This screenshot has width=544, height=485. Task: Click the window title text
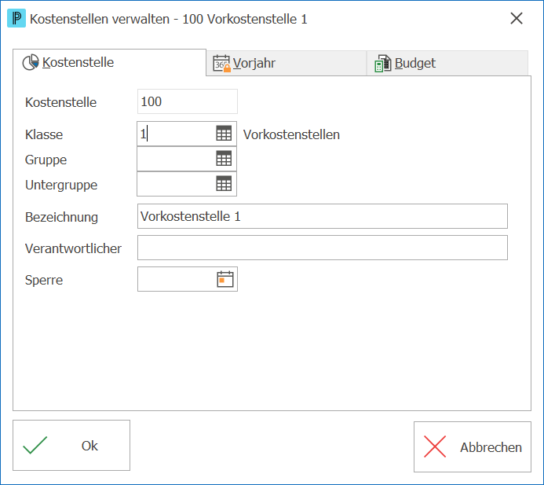(168, 19)
